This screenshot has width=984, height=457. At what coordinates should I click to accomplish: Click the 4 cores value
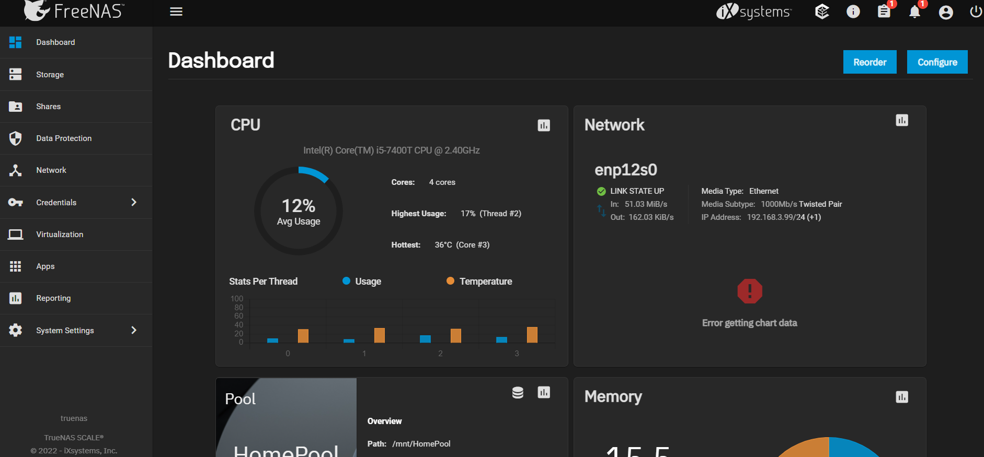442,182
